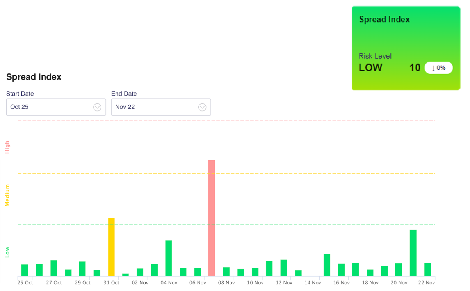Select the green Spread Index summary card title
The width and height of the screenshot is (470, 291).
click(385, 20)
